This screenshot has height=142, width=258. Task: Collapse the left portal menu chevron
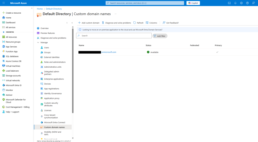pyautogui.click(x=32, y=8)
